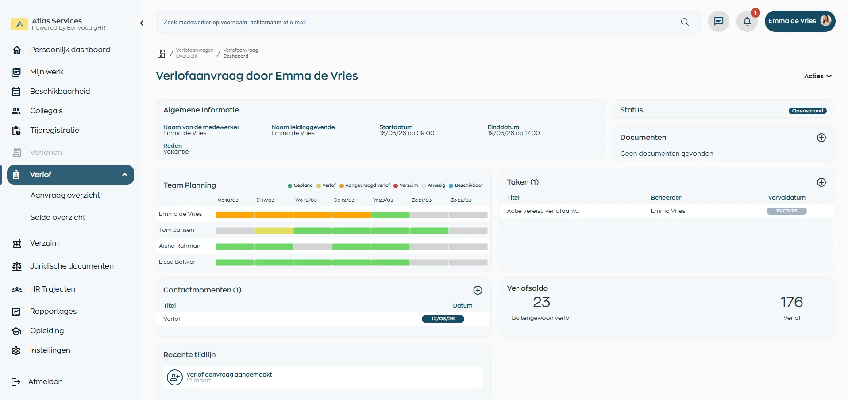
Task: Open Verlofaanvragen Overzicht breadcrumb link
Action: pyautogui.click(x=194, y=53)
